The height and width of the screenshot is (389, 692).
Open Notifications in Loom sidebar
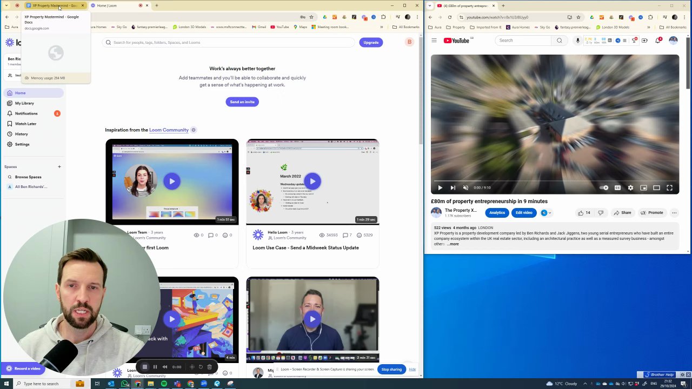pyautogui.click(x=34, y=113)
